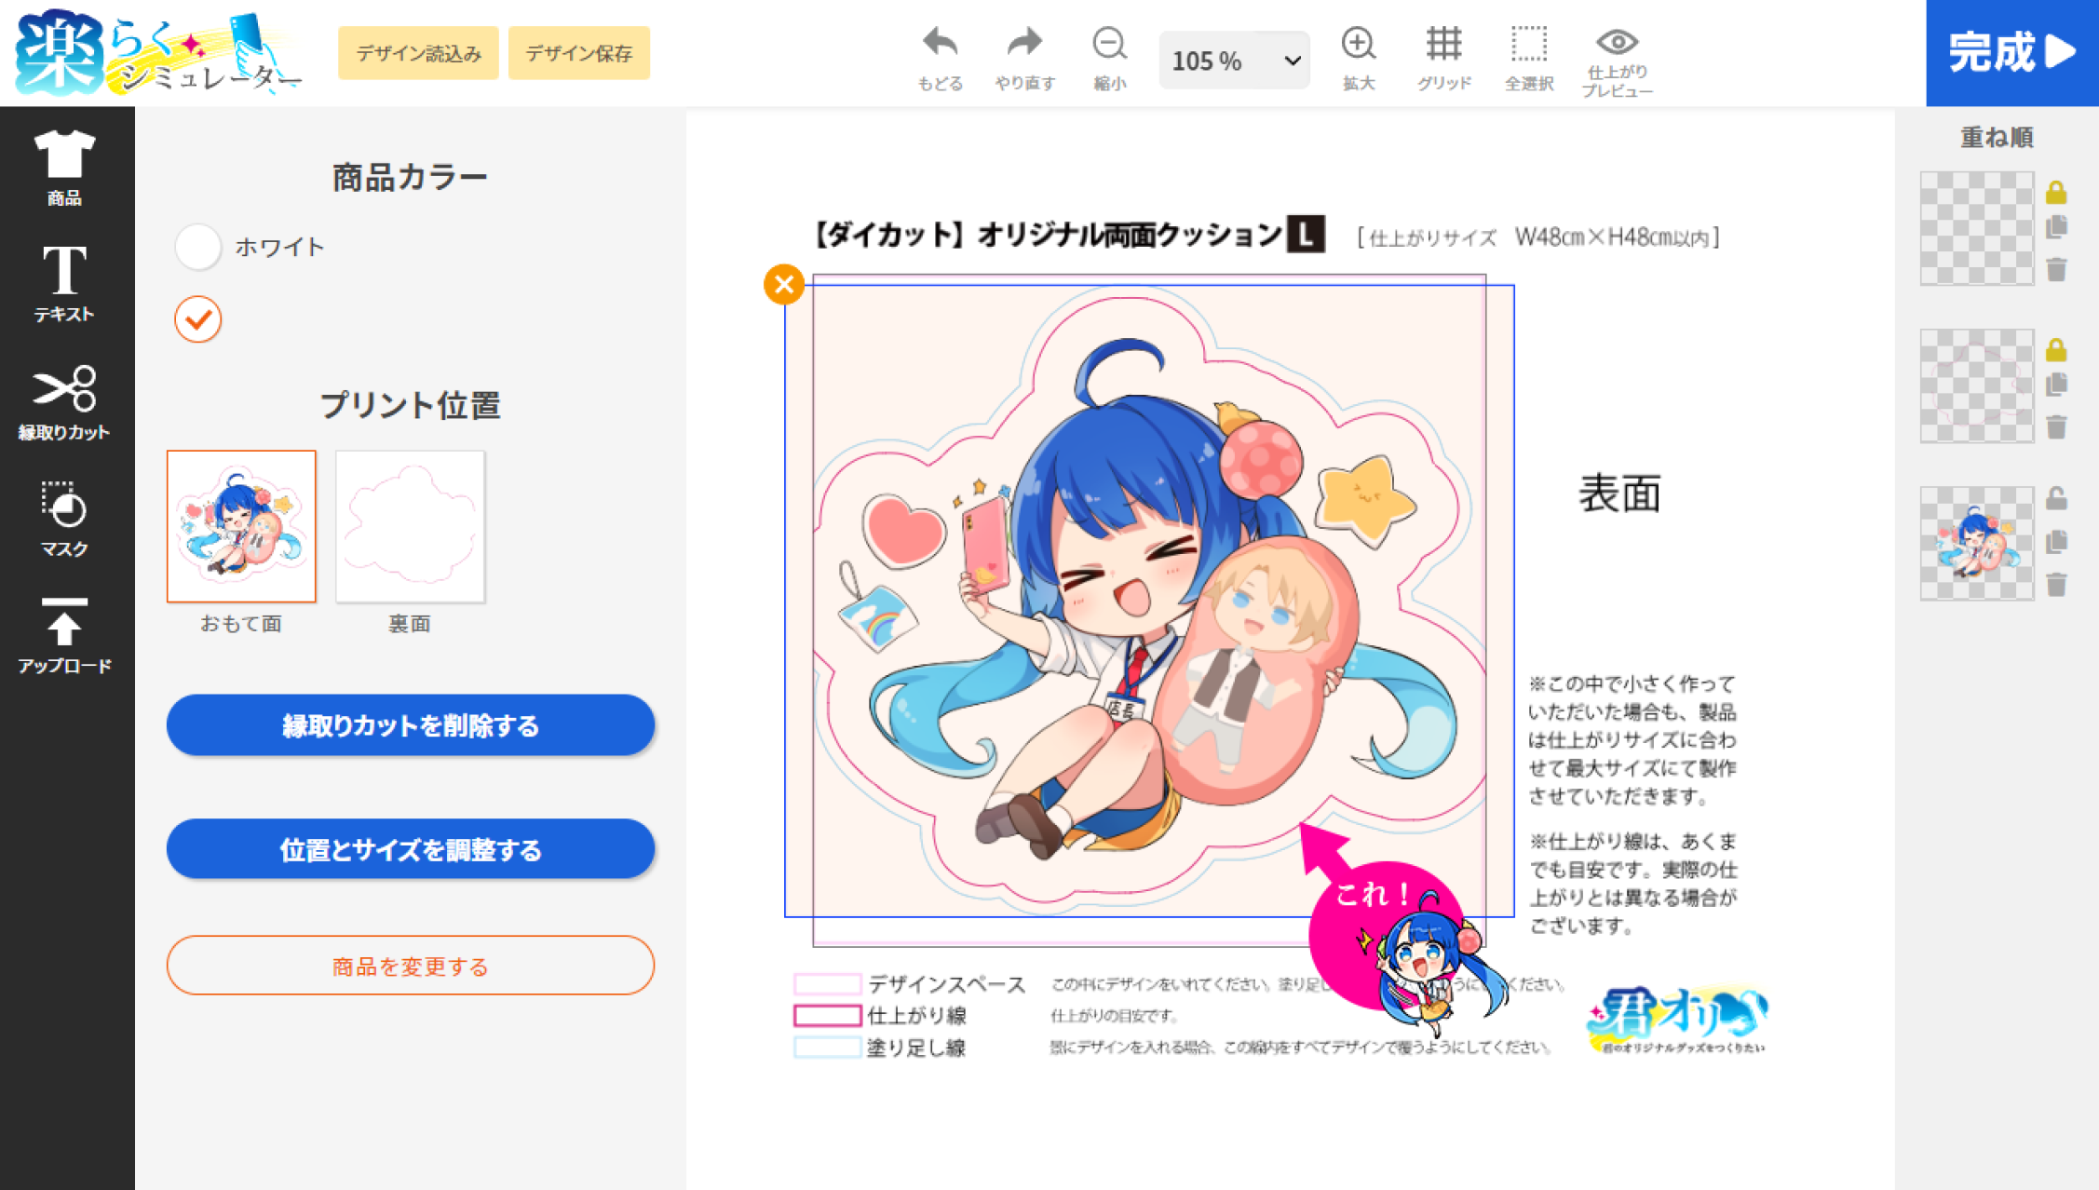The height and width of the screenshot is (1190, 2099).
Task: Switch to the 裏面 print position
Action: point(410,526)
